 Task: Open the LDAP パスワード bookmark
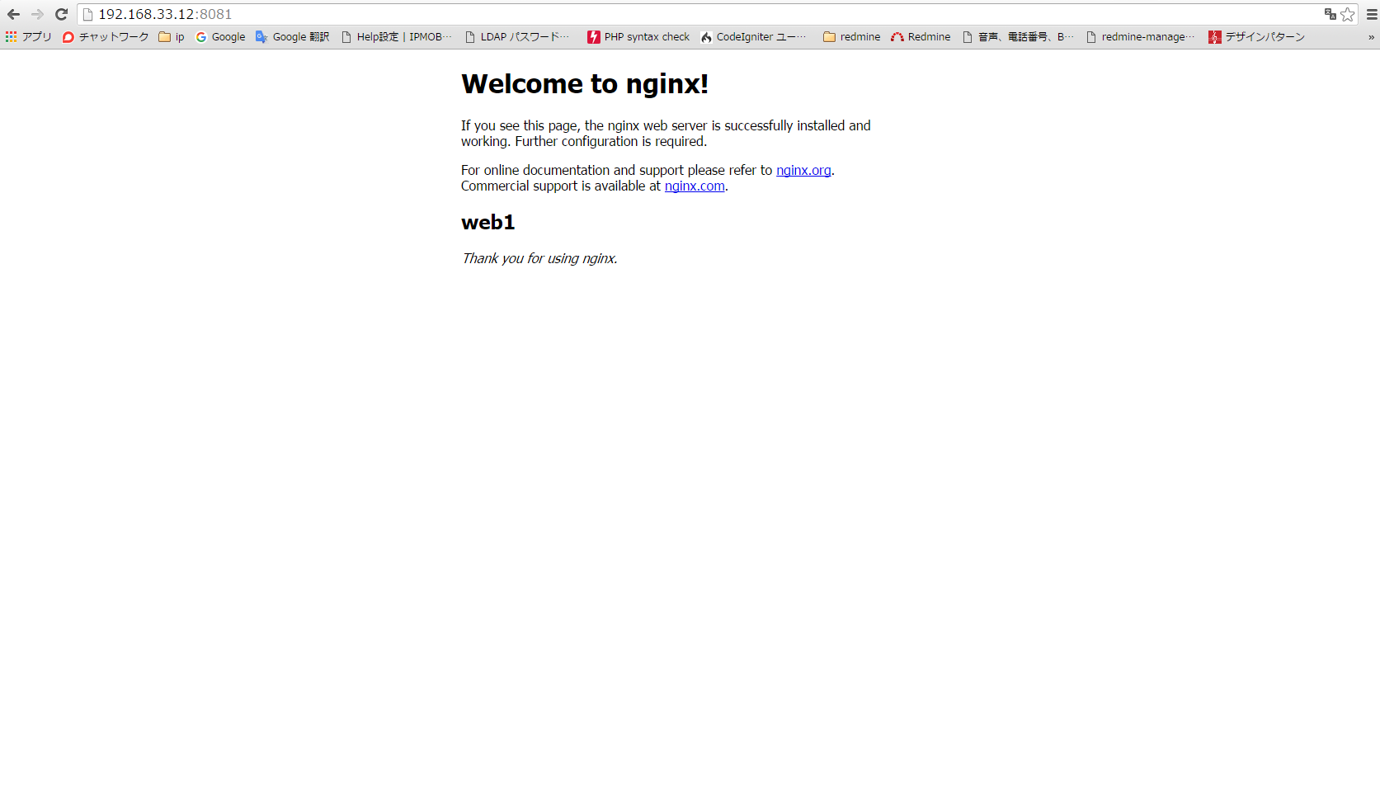(x=517, y=36)
